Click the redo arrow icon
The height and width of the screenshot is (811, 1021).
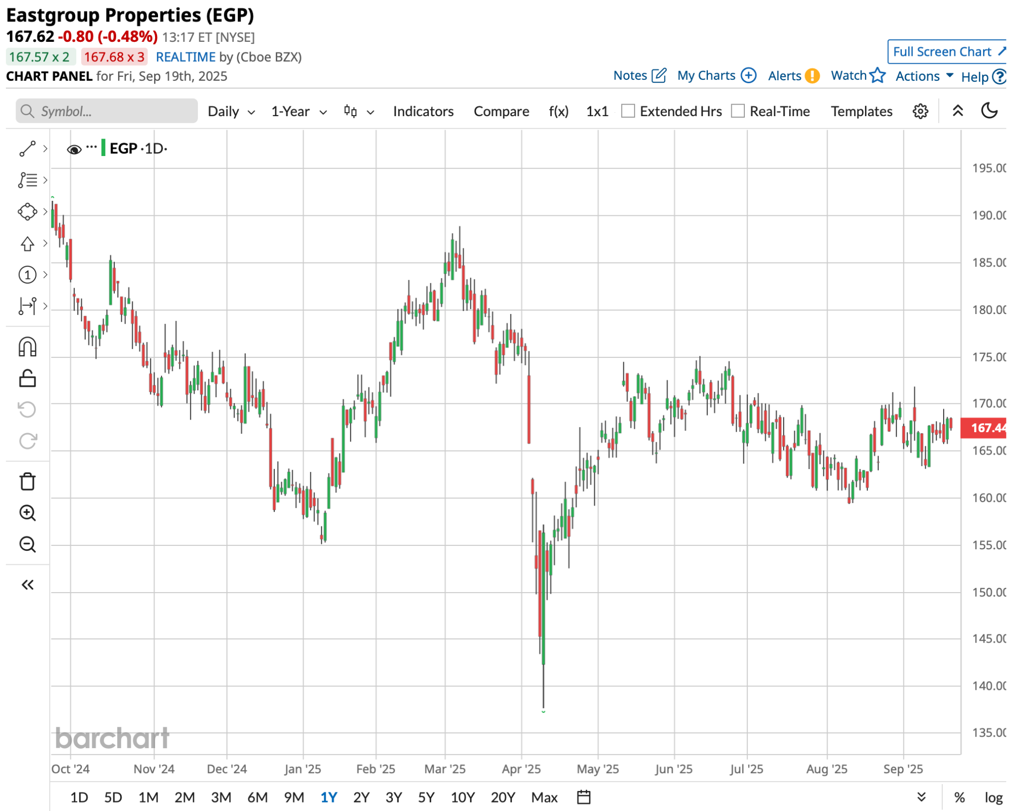[27, 441]
